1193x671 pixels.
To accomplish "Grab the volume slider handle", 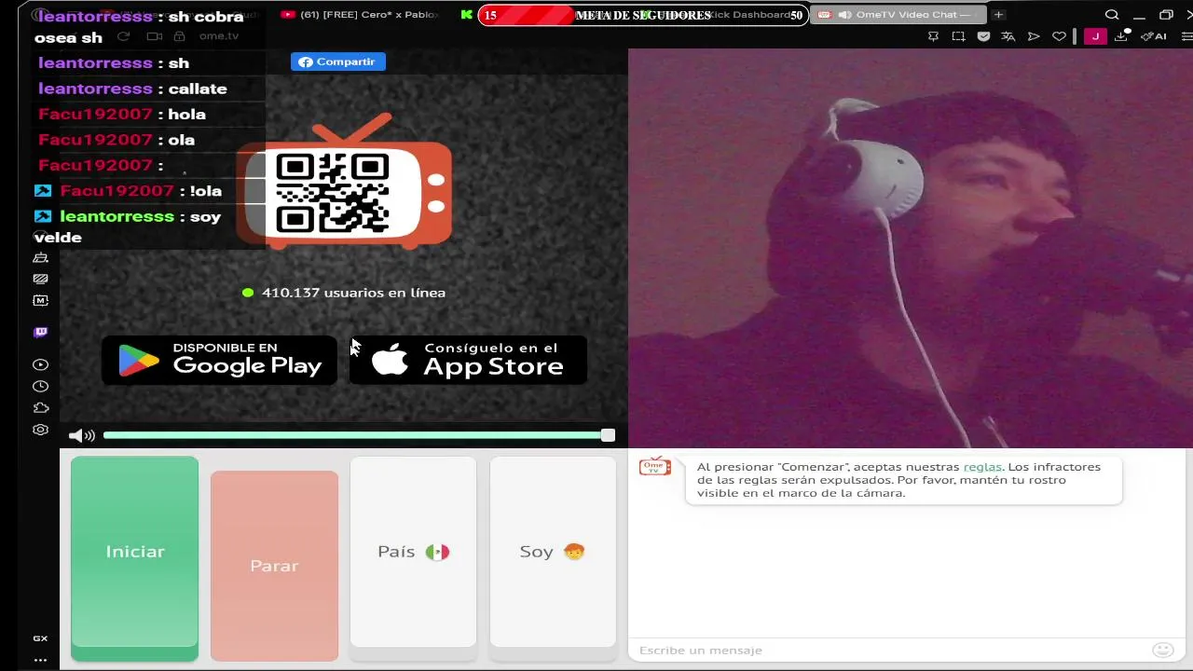I will (608, 435).
